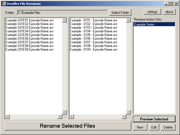
Task: Delete the selected rename action set
Action: point(168,127)
